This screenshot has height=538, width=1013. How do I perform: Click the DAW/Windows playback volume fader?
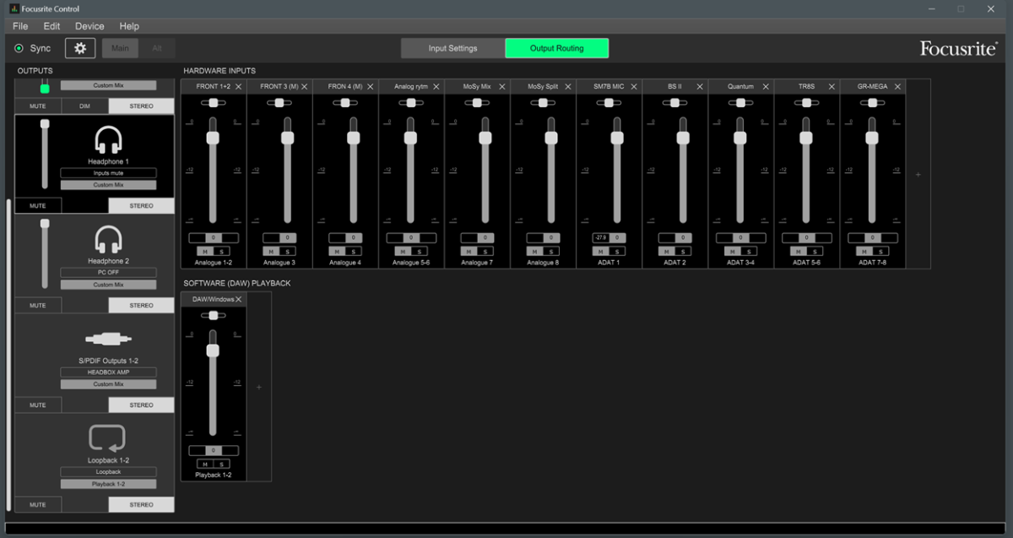point(213,351)
